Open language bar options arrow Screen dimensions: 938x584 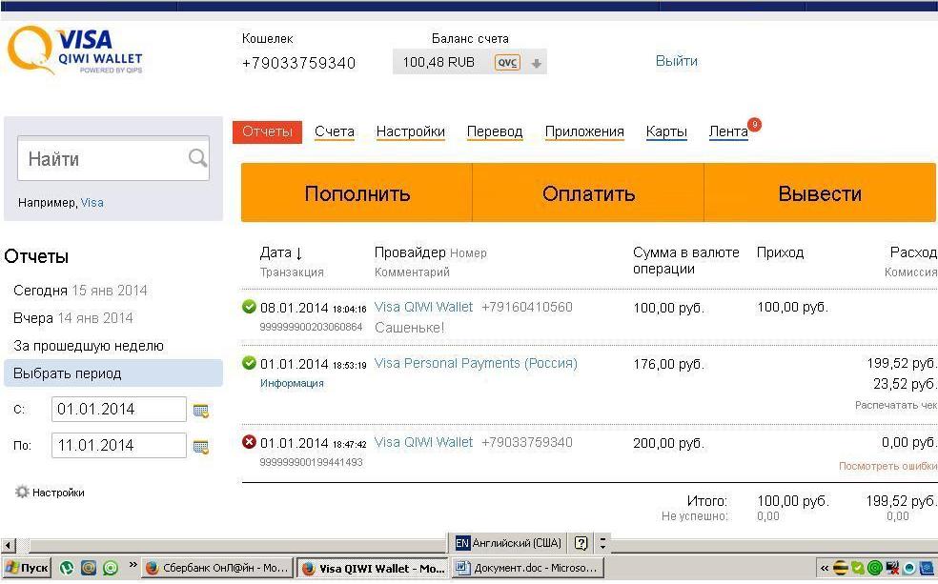click(603, 543)
